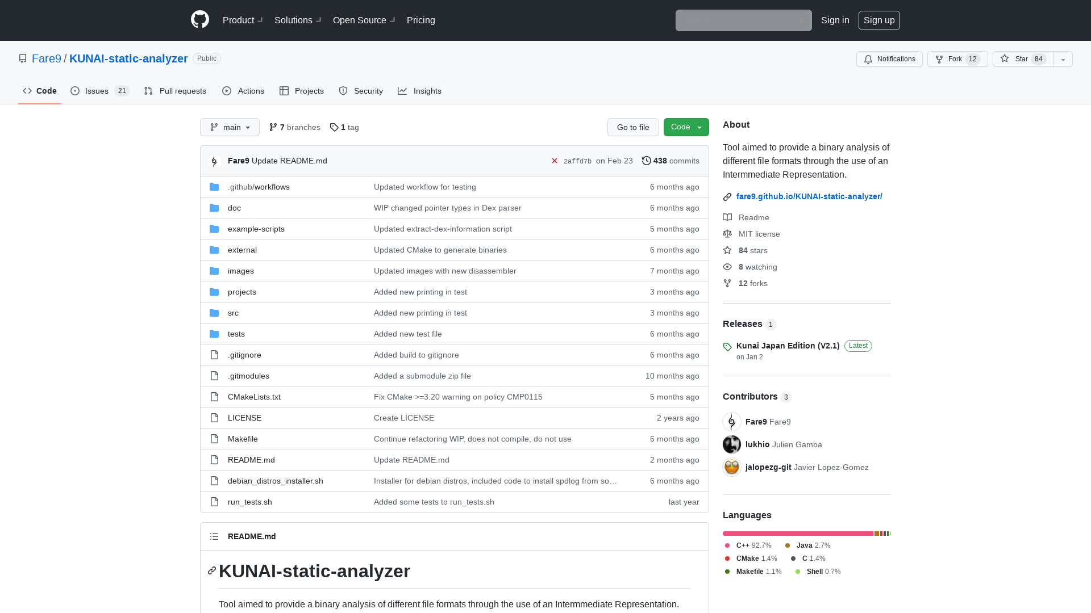This screenshot has height=613, width=1091.
Task: Click the star icon beside 84 stars
Action: [x=727, y=250]
